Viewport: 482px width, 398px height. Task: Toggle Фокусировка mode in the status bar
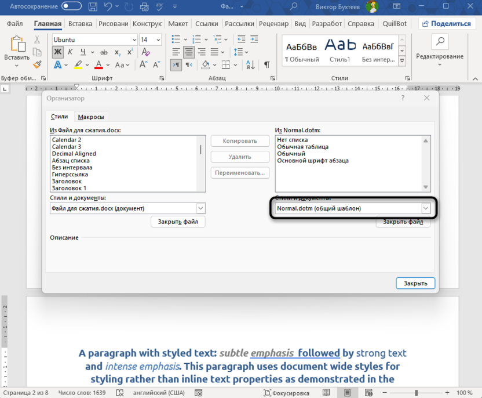pyautogui.click(x=286, y=393)
